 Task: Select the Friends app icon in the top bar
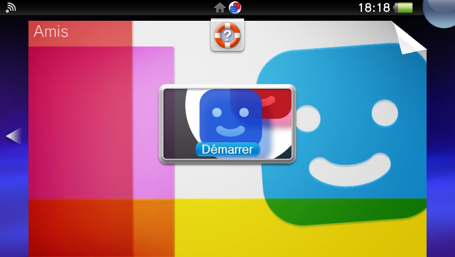tap(235, 8)
